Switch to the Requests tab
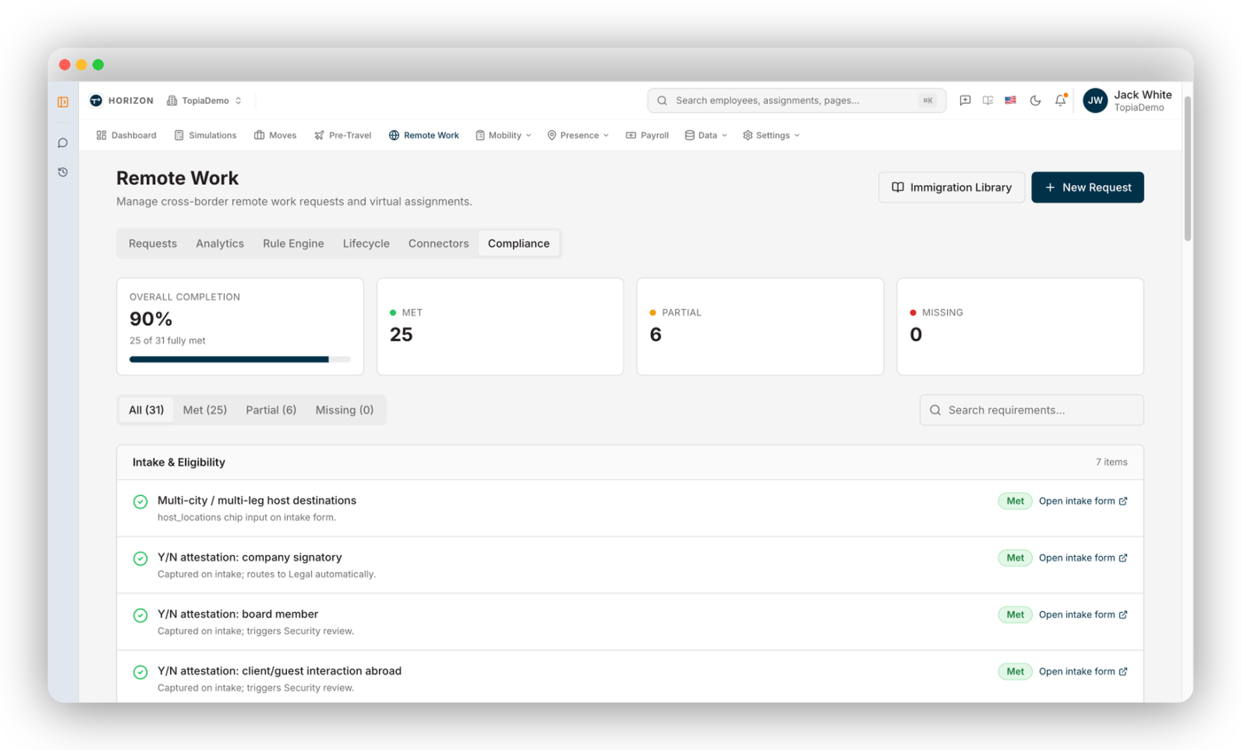 [x=153, y=244]
